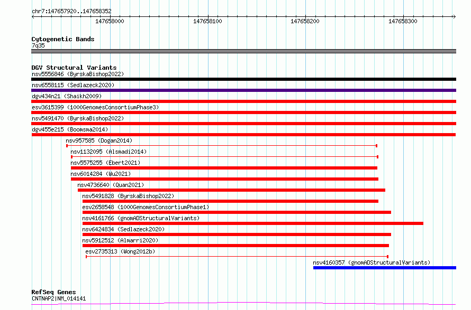Image resolution: width=471 pixels, height=310 pixels.
Task: Open variant nsv6424834 (Sedlazeck2020) label
Action: pos(123,229)
